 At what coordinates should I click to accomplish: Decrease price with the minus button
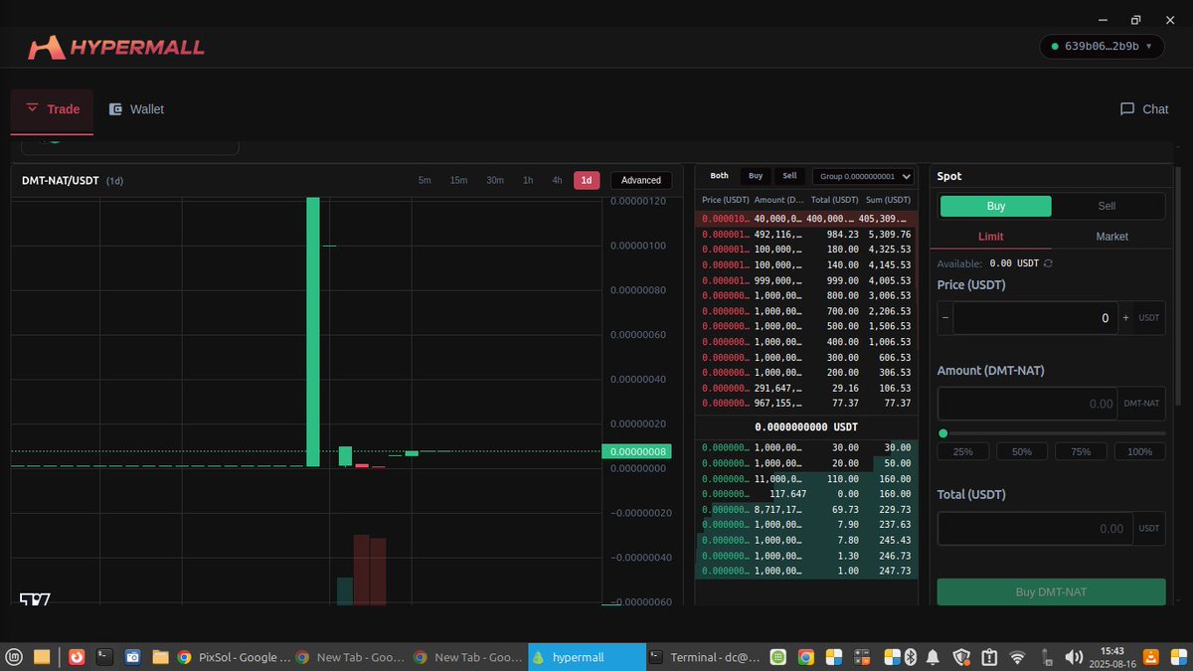point(945,318)
